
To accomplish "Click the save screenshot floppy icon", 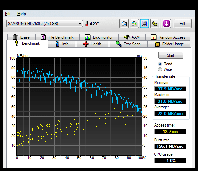I will click(x=145, y=24).
